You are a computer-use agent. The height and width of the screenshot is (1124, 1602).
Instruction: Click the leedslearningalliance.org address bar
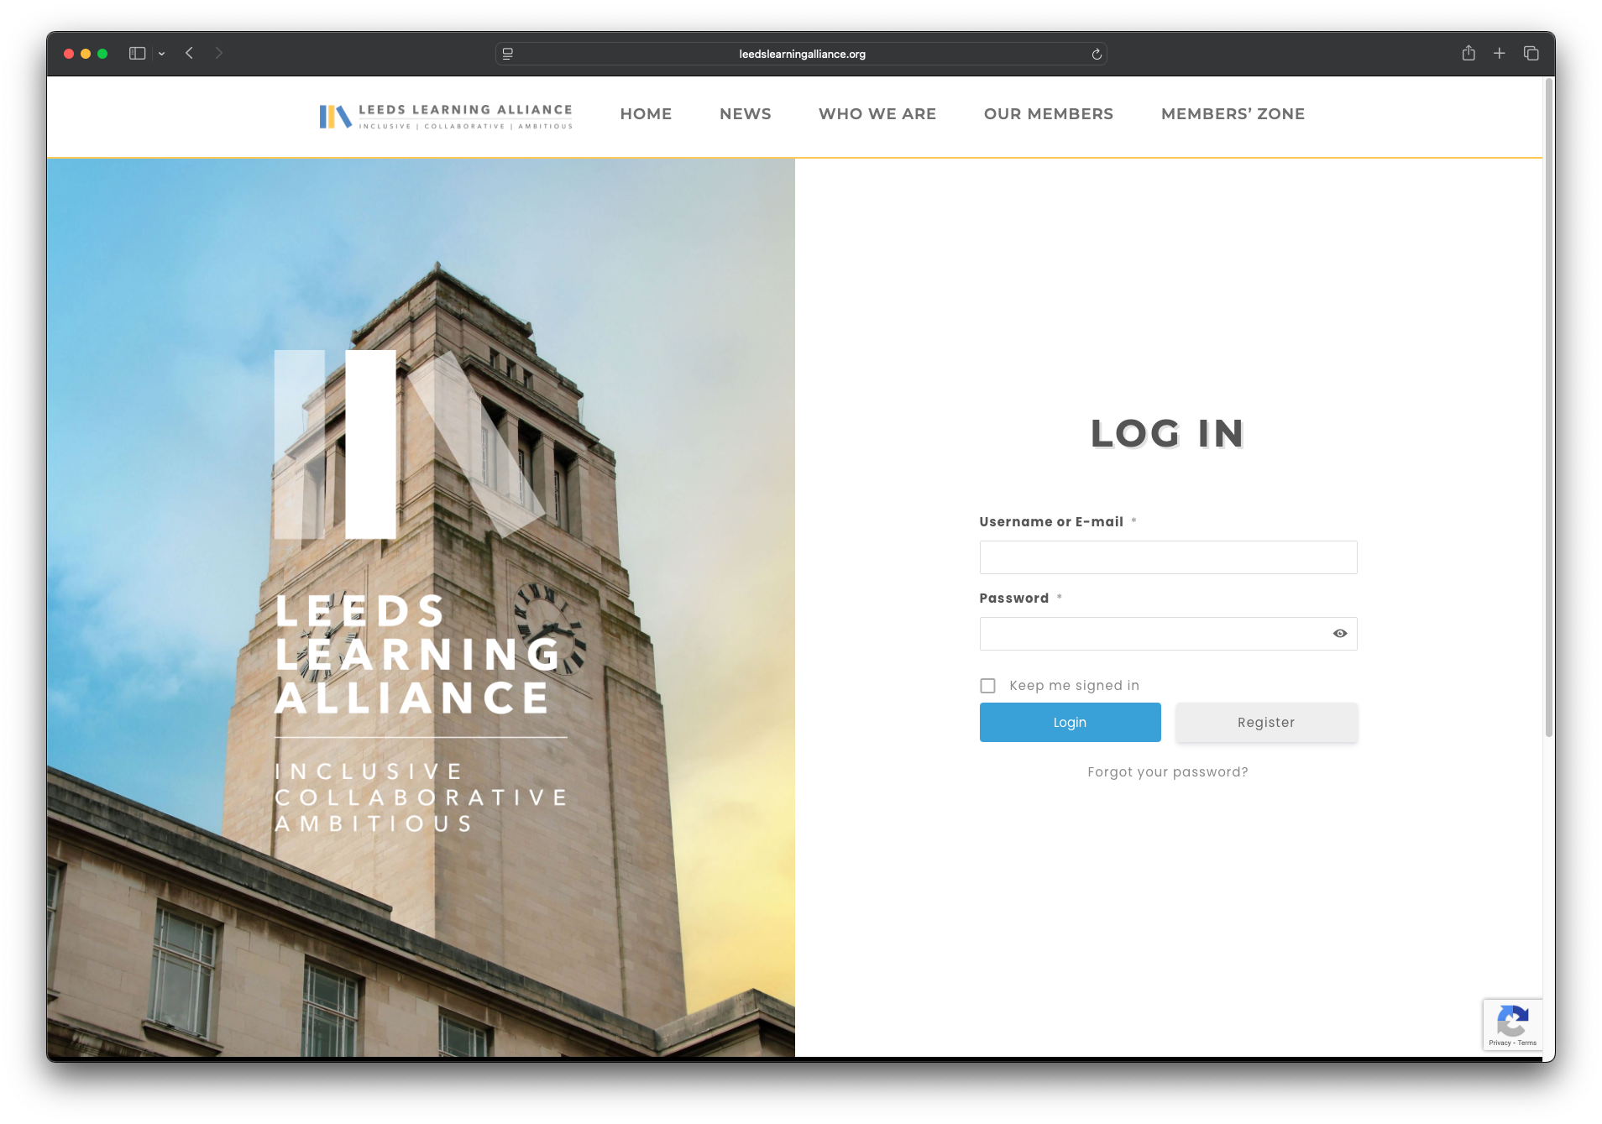click(801, 54)
